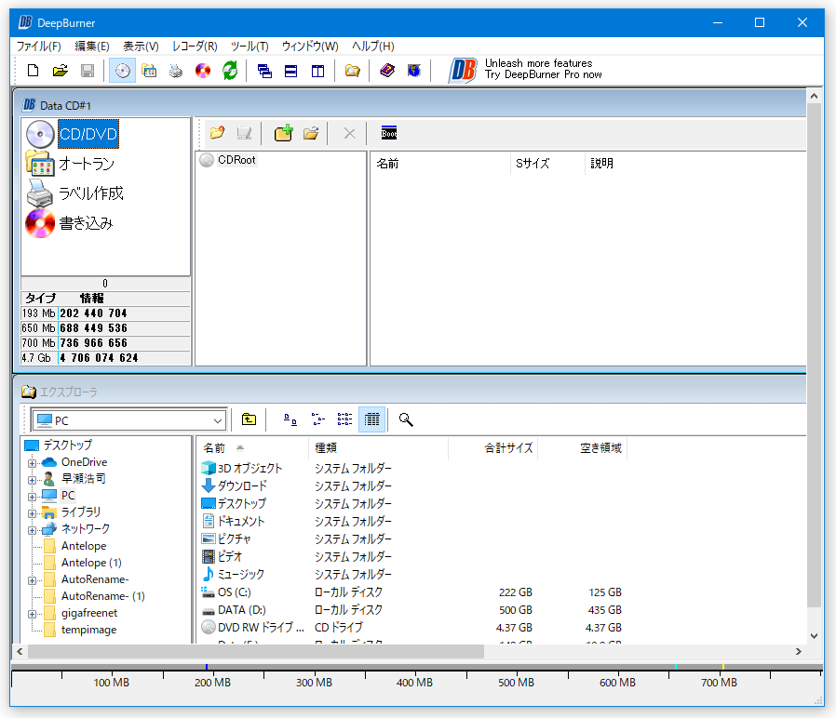
Task: Open the 編集(E) menu
Action: point(92,47)
